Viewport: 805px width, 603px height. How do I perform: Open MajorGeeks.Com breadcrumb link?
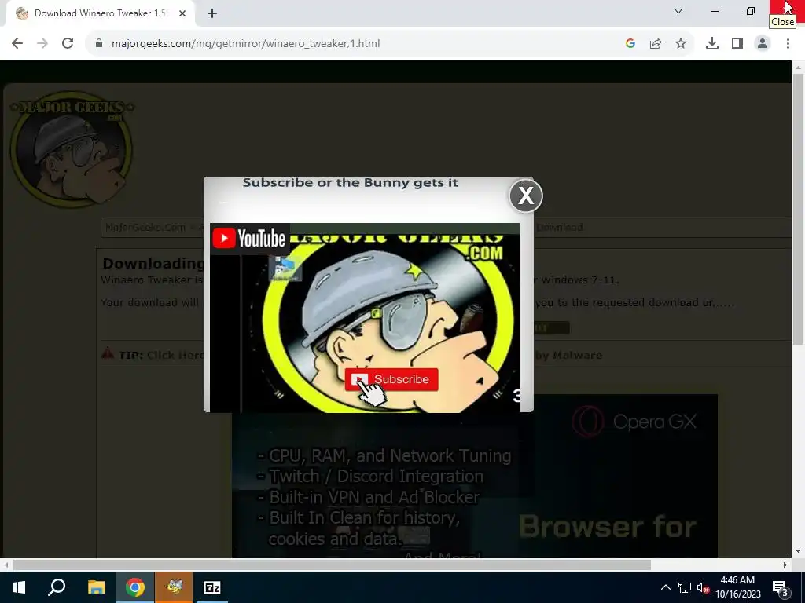pos(145,227)
